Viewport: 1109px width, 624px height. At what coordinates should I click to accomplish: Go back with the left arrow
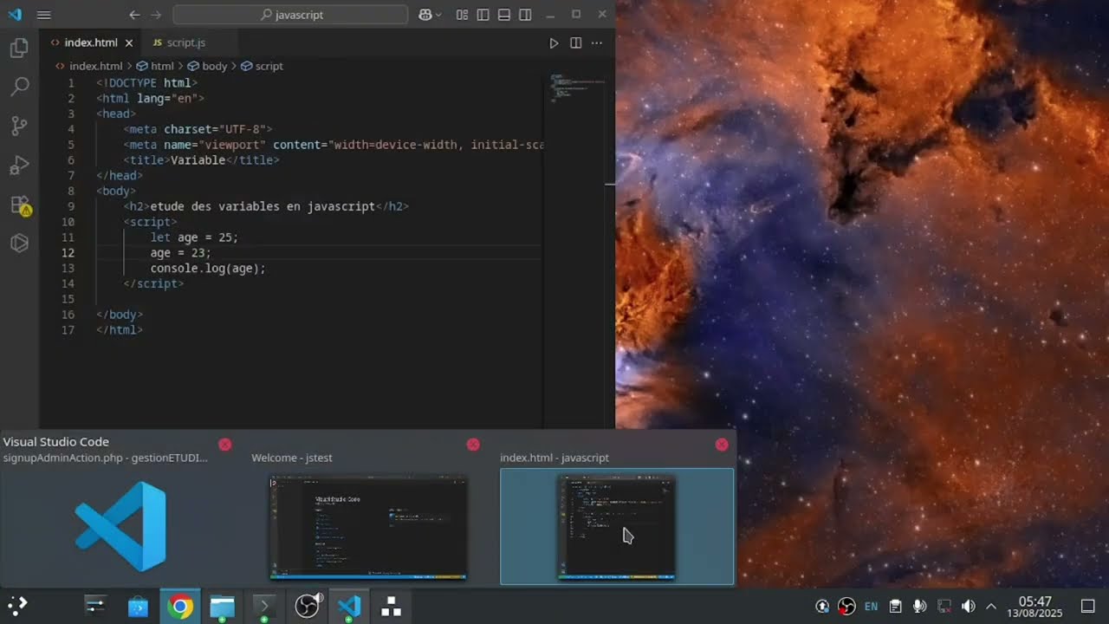[x=134, y=15]
